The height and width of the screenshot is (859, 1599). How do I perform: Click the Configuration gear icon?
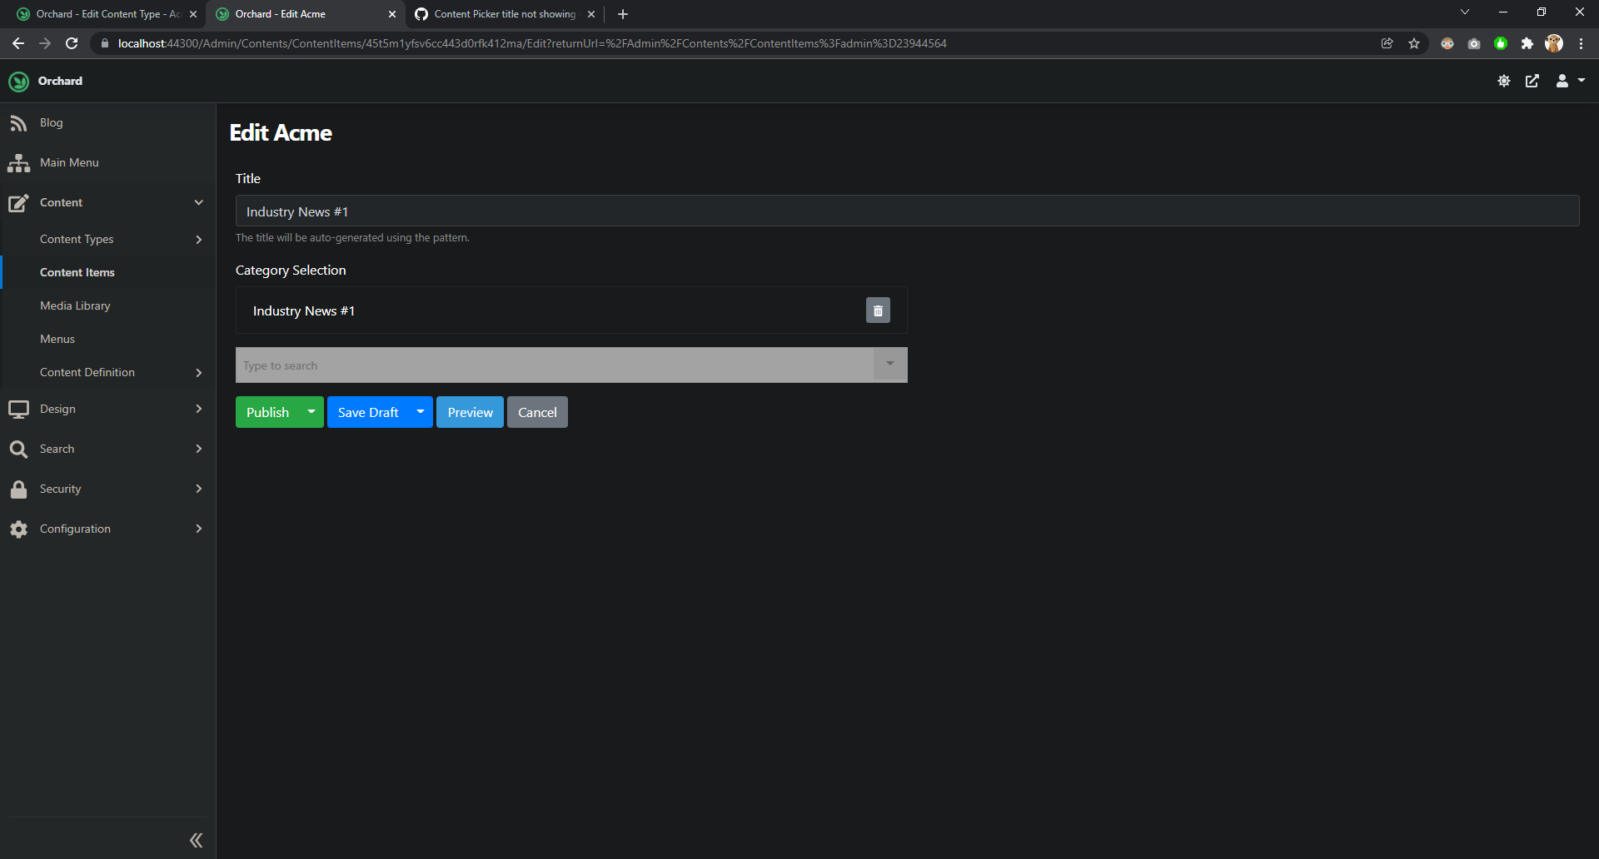tap(18, 529)
